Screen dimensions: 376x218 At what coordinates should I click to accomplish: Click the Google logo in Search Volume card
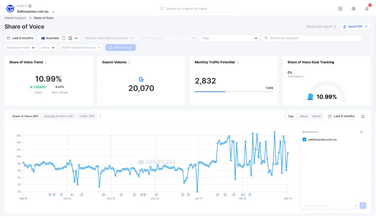tap(141, 79)
